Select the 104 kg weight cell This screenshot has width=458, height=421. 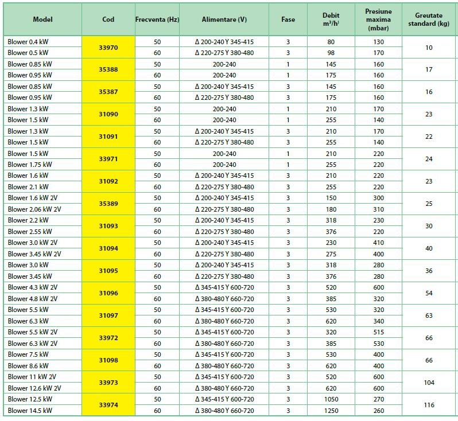click(x=429, y=383)
